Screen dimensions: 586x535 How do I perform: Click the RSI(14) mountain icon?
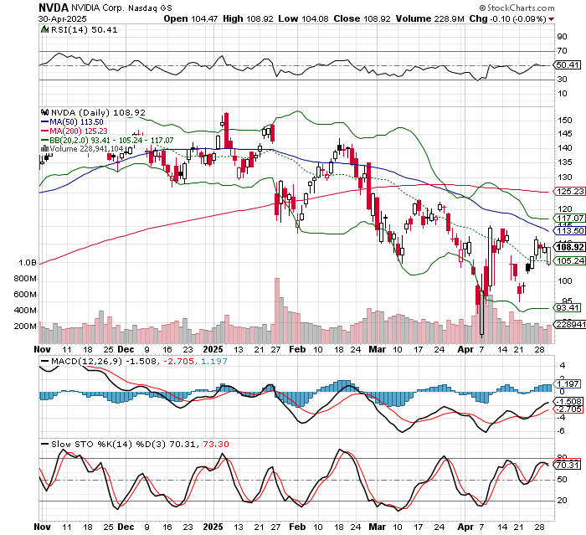tap(44, 29)
